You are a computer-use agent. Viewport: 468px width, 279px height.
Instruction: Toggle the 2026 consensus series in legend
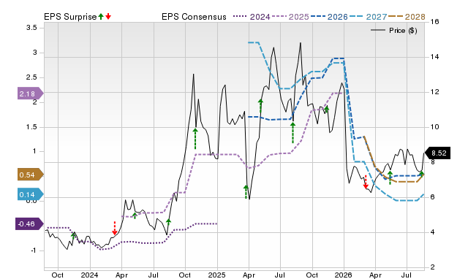tap(329, 17)
